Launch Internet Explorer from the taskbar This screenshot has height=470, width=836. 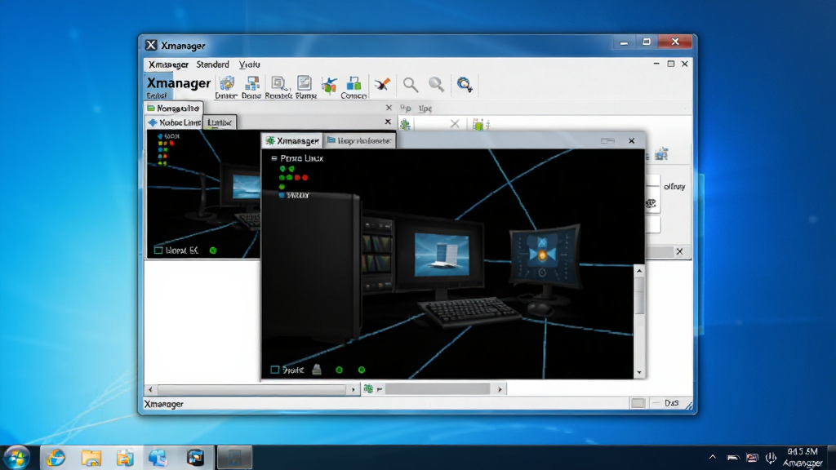[x=56, y=457]
